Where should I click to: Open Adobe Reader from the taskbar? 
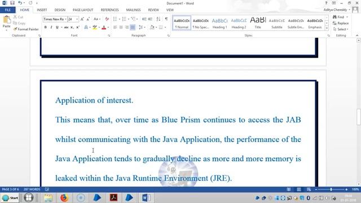(113, 198)
